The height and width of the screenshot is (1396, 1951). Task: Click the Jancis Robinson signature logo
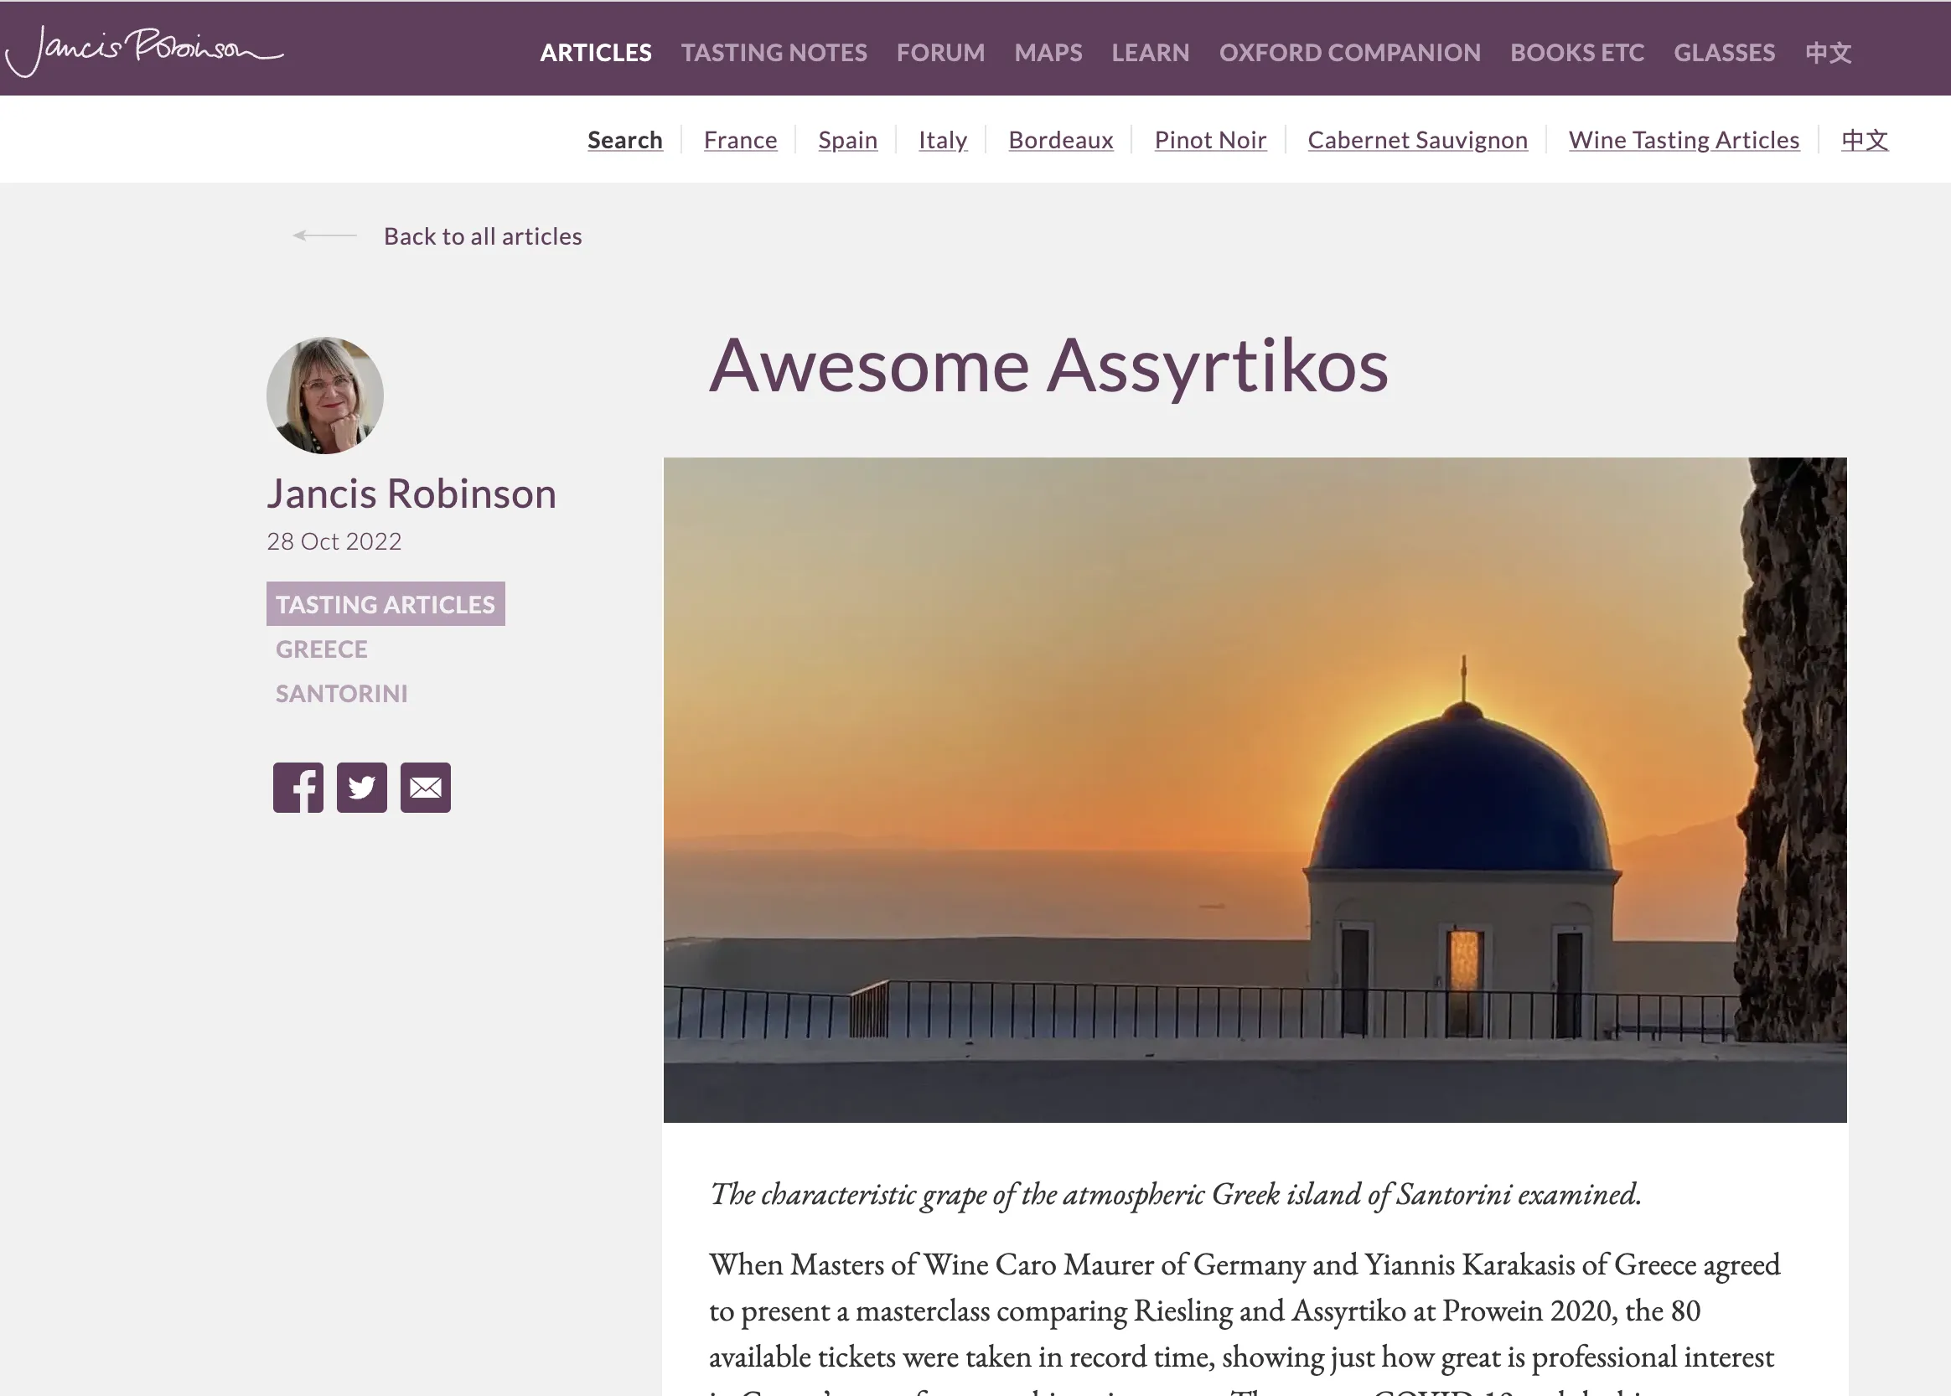[x=144, y=50]
